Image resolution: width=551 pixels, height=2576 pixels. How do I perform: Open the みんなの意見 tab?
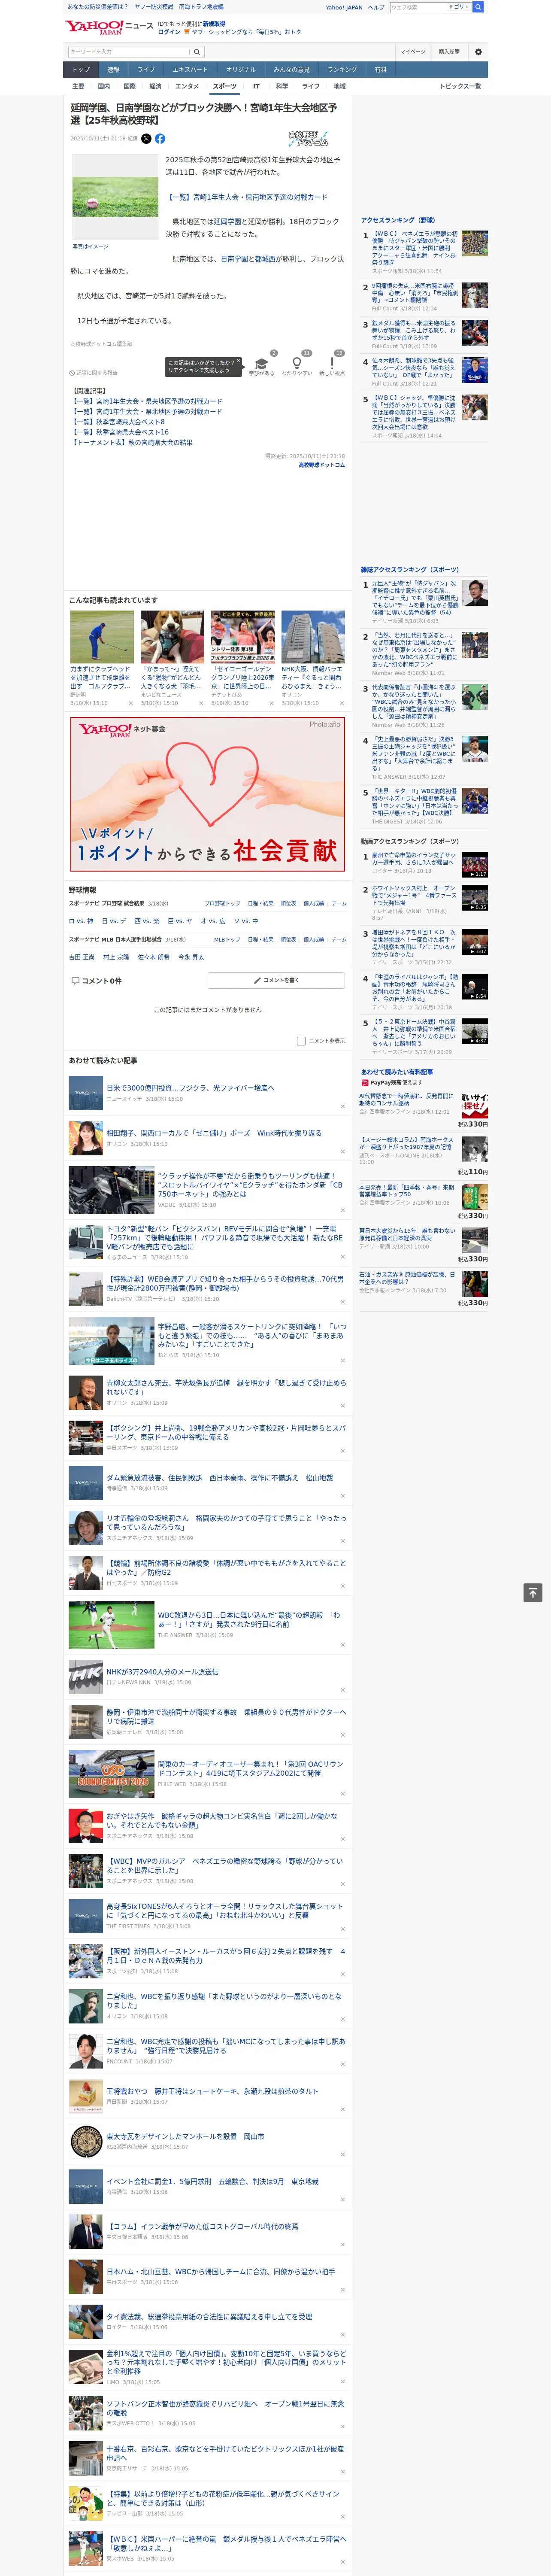pyautogui.click(x=291, y=70)
